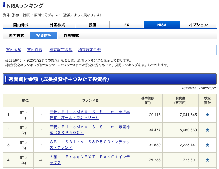Screen dimensions: 219x169
Task: Open the 買付件数 ranking link
Action: point(35,50)
